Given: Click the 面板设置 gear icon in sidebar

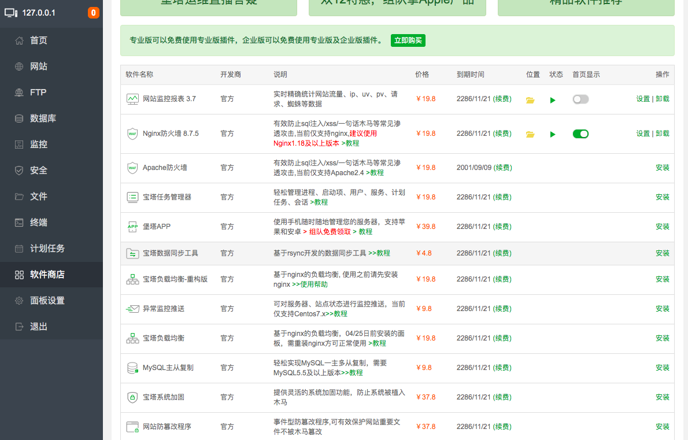Looking at the screenshot, I should pyautogui.click(x=19, y=301).
